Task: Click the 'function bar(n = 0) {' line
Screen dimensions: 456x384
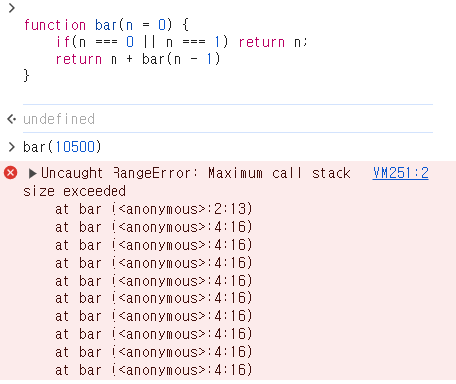Action: (107, 25)
